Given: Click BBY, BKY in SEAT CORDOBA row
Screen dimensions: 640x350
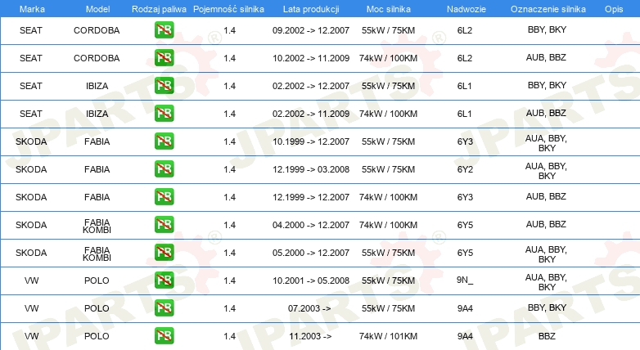Looking at the screenshot, I should 547,29.
